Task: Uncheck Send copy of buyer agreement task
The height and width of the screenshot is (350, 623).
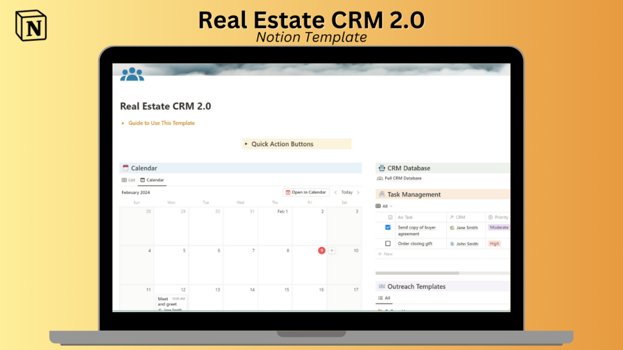Action: tap(388, 227)
